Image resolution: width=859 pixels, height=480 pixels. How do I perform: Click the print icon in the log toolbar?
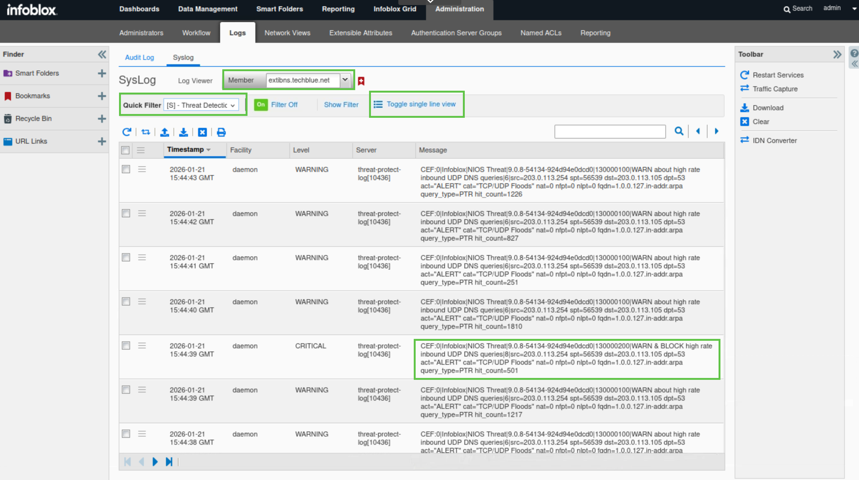(221, 132)
